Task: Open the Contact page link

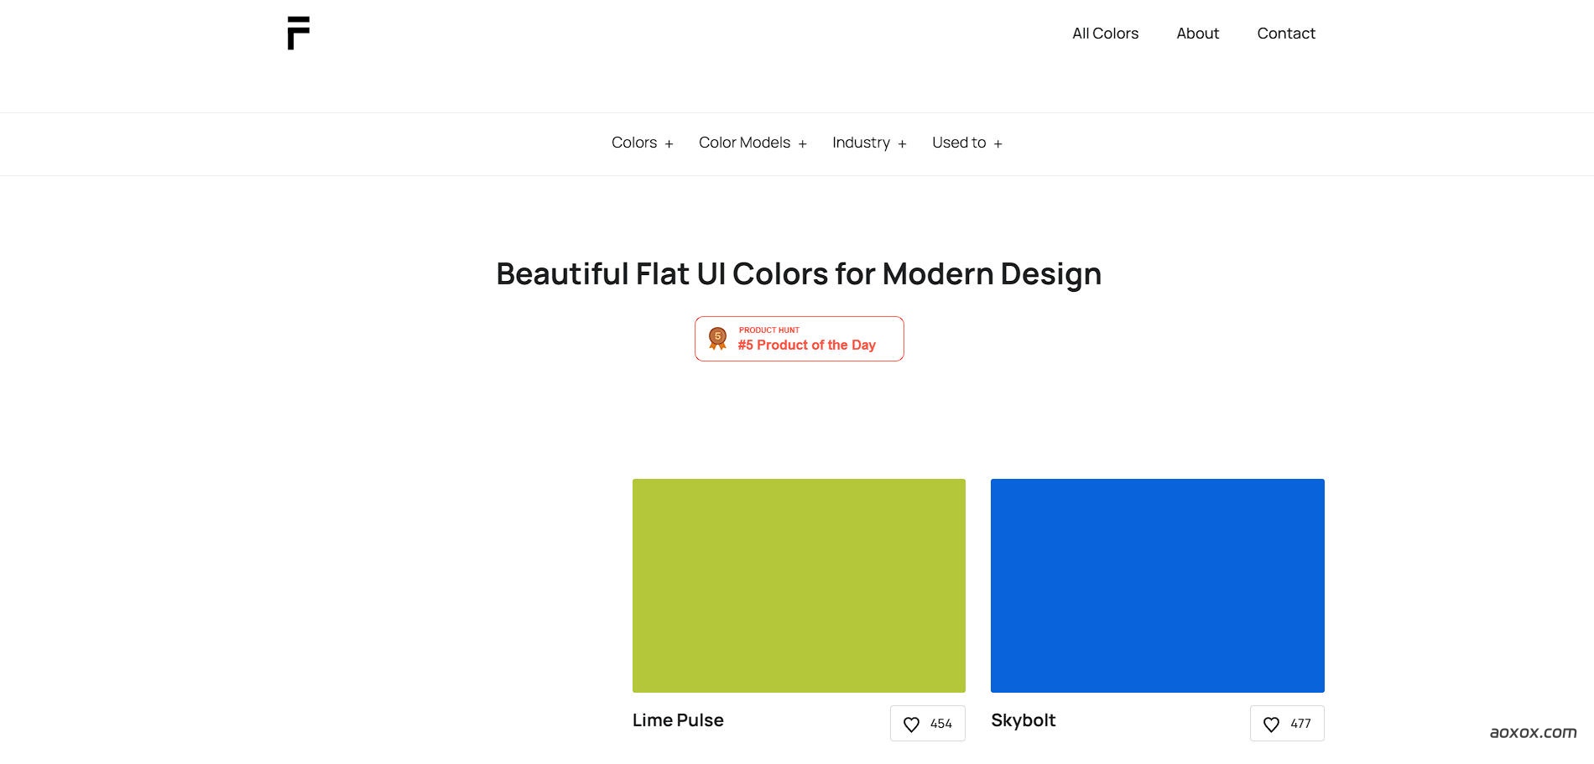Action: pyautogui.click(x=1285, y=34)
